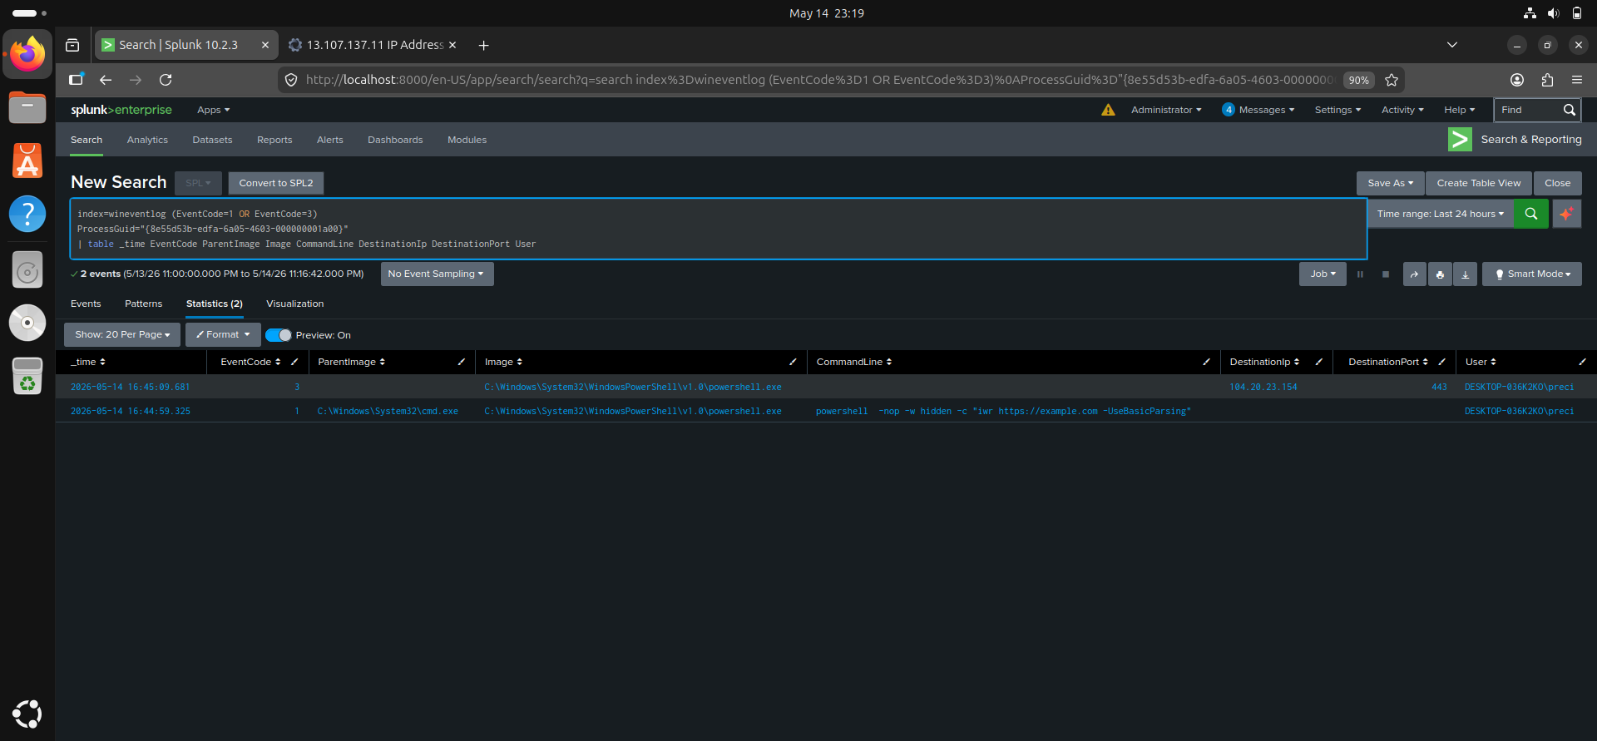The image size is (1597, 741).
Task: Open the Time range Last 24 hours dropdown
Action: click(1440, 214)
